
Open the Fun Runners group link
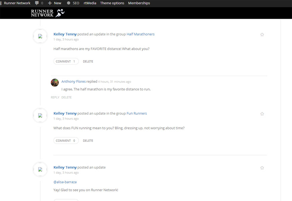[x=136, y=114]
